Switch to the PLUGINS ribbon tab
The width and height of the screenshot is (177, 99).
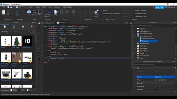pyautogui.click(x=57, y=7)
